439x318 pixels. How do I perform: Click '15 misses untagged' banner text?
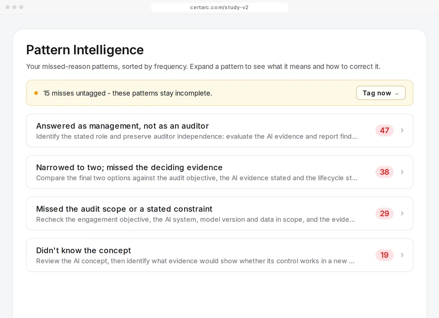tap(128, 93)
